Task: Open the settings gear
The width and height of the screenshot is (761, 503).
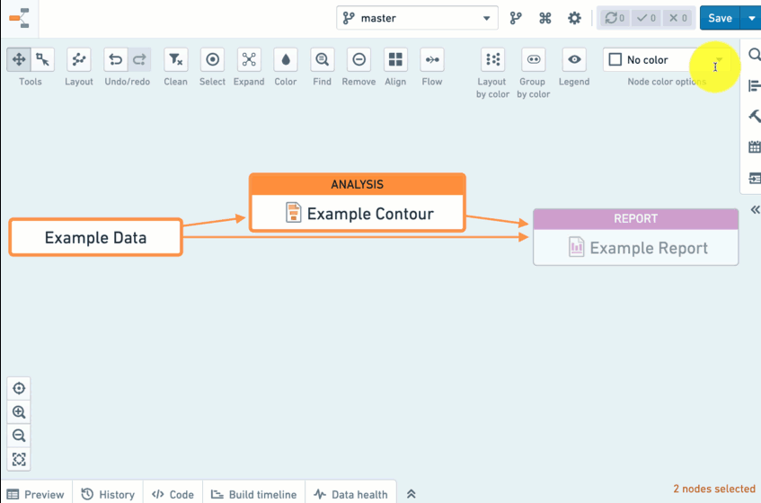Action: tap(574, 19)
